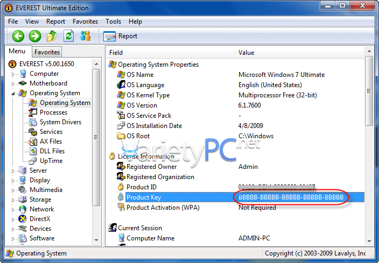Screen dimensions: 379x263
Task: Open the users toolbar icon
Action: (85, 36)
